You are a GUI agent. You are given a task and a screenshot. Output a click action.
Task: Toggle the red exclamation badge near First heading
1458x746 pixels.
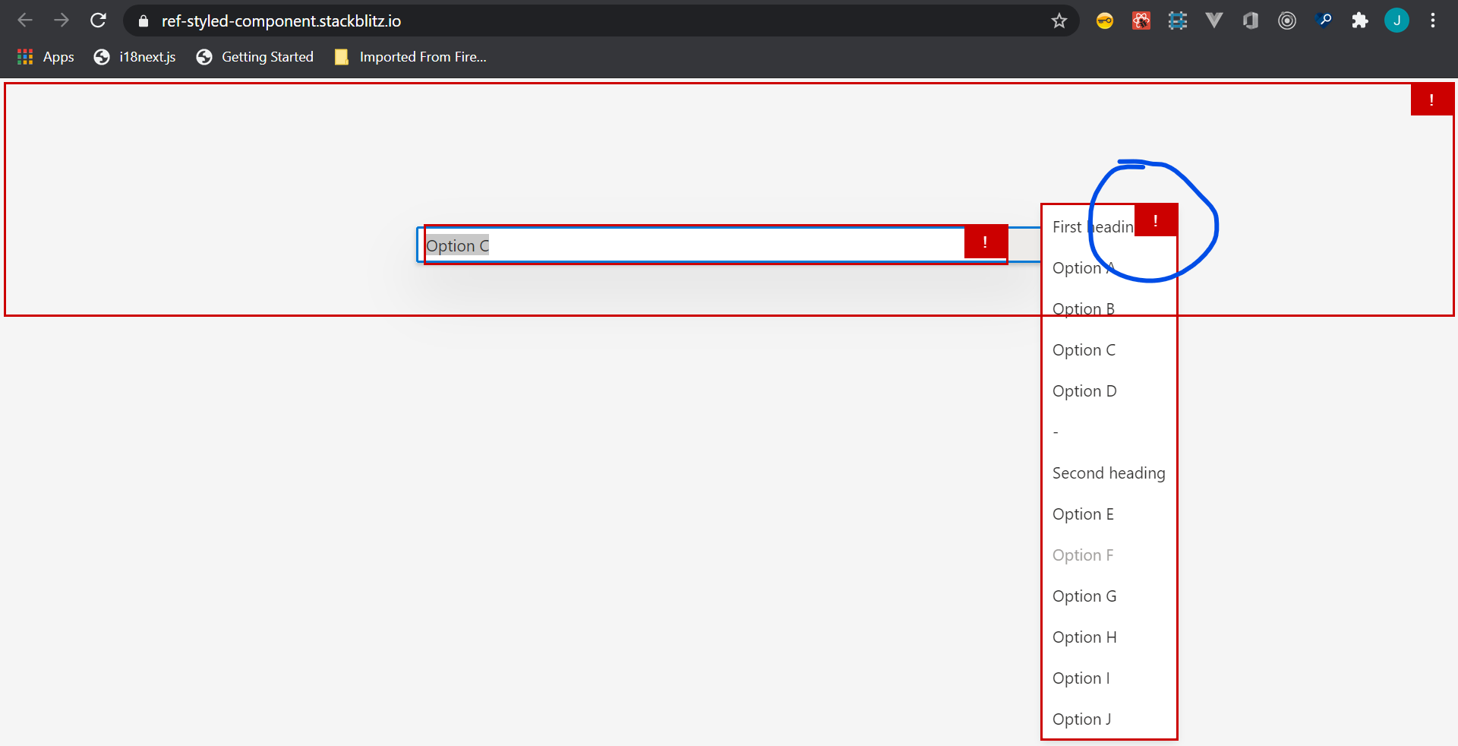1155,220
